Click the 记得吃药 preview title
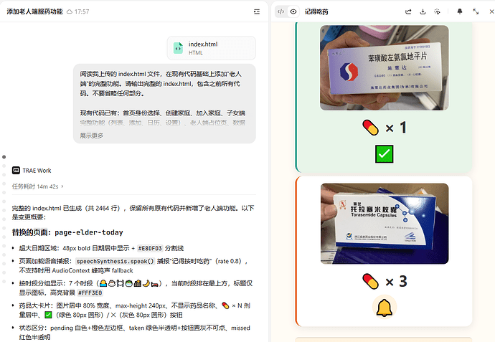Screen dimensions: 495x342 (316, 11)
